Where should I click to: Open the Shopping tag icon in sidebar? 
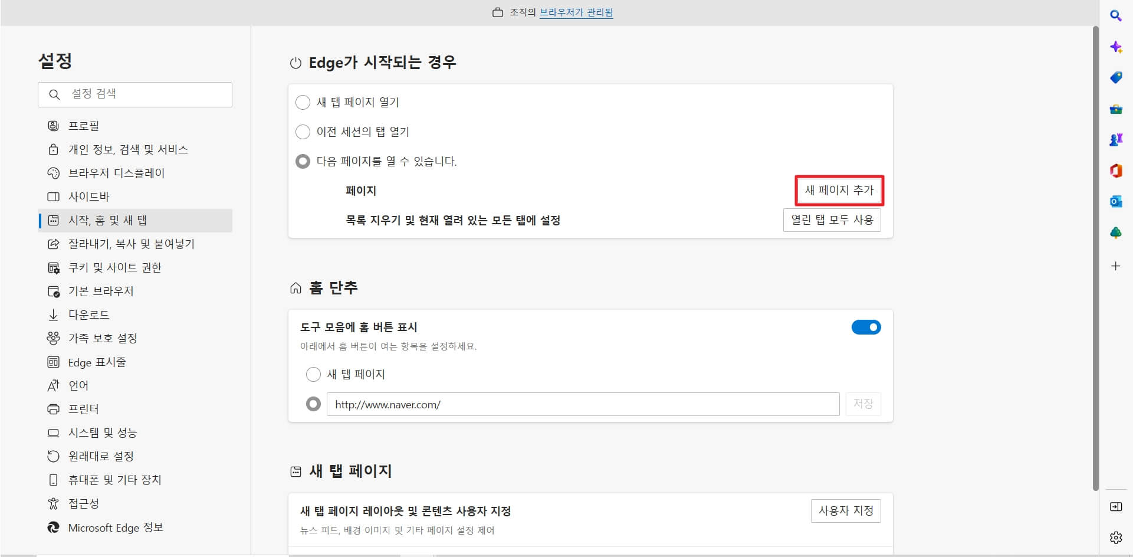coord(1115,78)
